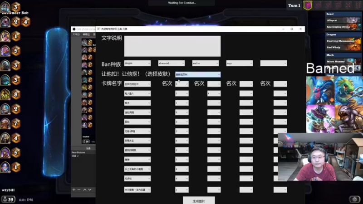Click the OBS move scene down arrow
The image size is (363, 204).
(90, 189)
